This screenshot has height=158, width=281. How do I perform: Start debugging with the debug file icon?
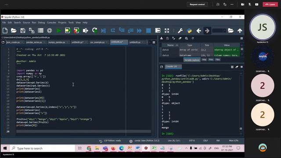click(x=104, y=31)
